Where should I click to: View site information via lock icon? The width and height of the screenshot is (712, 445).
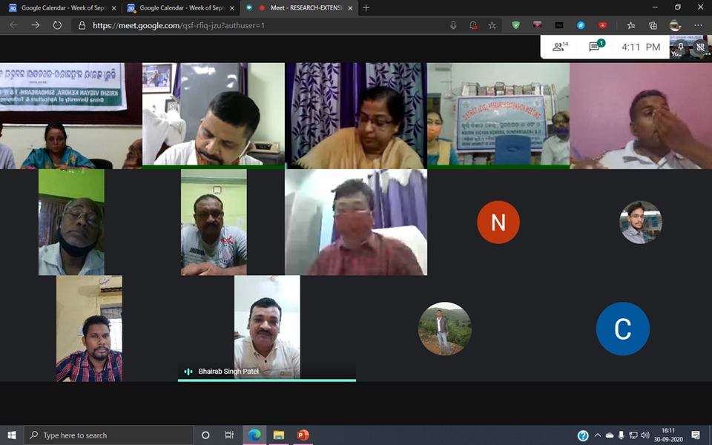(82, 25)
